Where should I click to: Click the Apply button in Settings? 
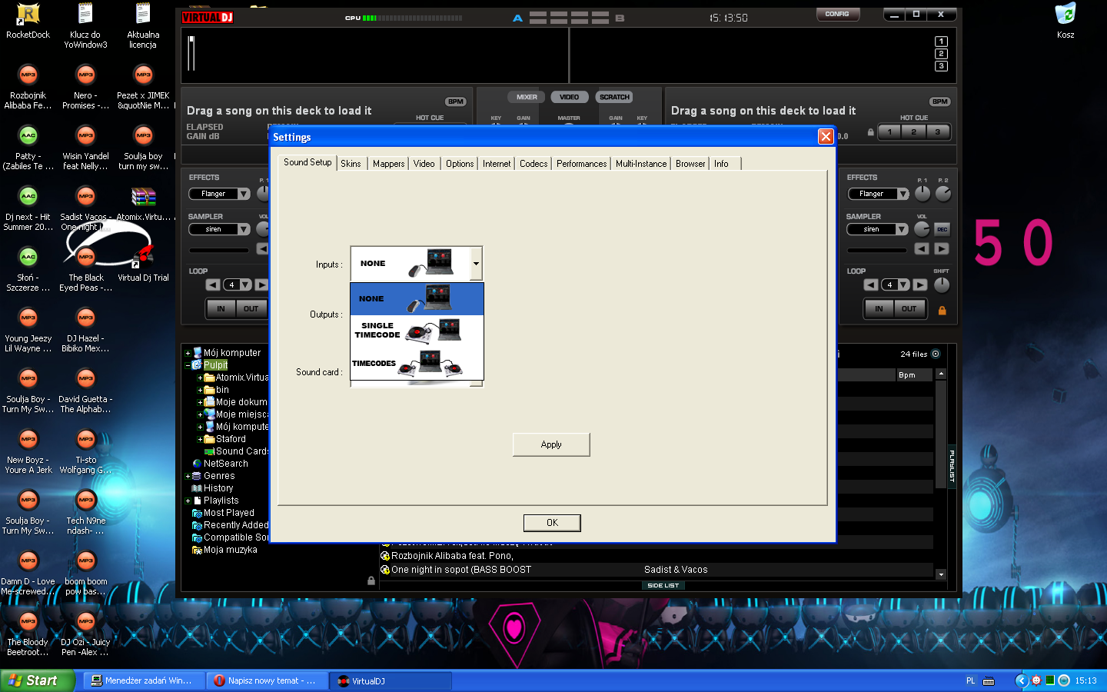[551, 444]
